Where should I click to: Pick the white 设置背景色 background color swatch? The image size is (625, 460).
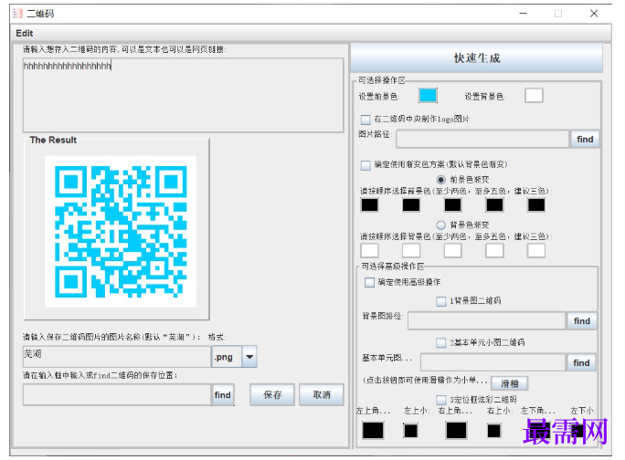pos(534,96)
